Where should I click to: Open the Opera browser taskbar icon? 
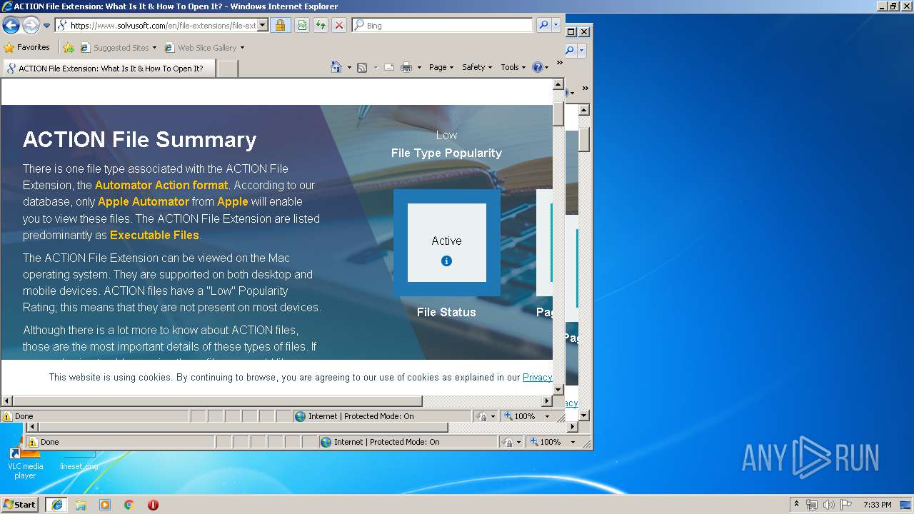(153, 505)
